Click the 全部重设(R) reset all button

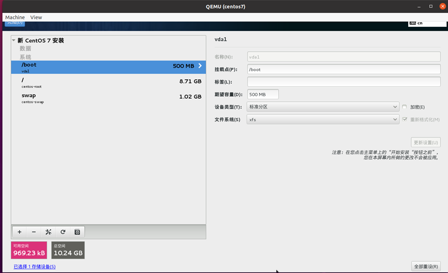pos(426,266)
